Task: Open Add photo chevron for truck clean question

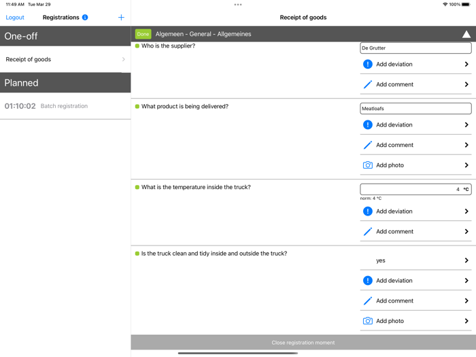Action: (x=466, y=321)
